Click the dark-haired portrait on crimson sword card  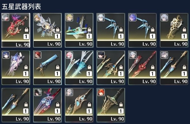pyautogui.click(x=38, y=93)
